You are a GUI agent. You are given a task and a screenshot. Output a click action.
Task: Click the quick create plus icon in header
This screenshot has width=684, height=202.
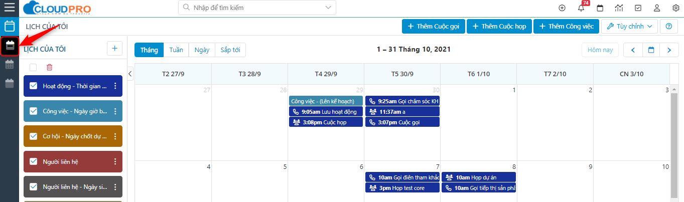[x=562, y=8]
